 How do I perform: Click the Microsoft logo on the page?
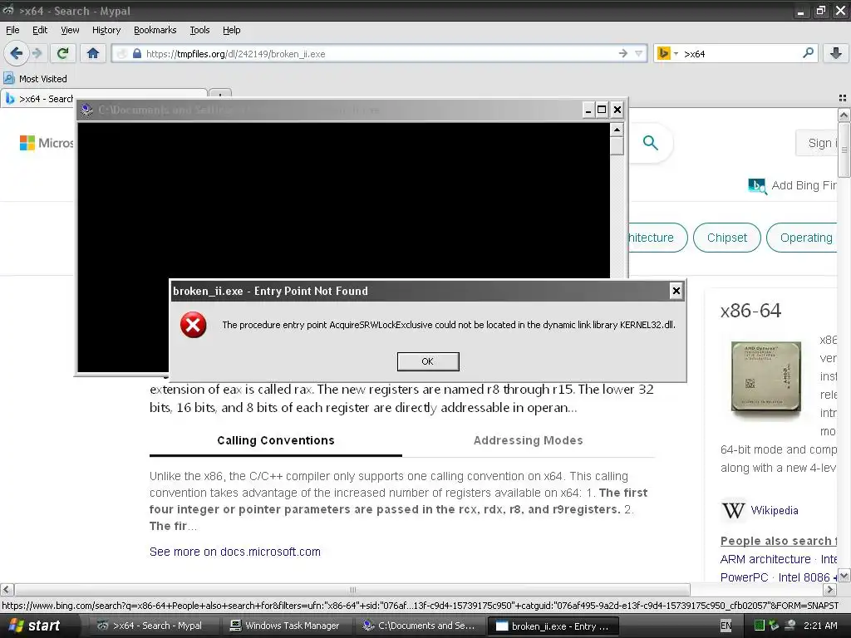[47, 143]
